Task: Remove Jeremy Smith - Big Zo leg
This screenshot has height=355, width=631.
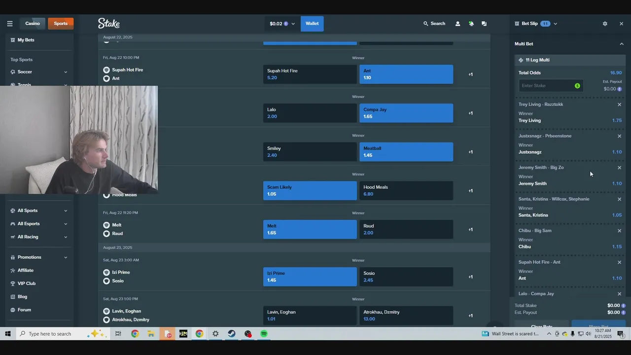Action: coord(620,168)
